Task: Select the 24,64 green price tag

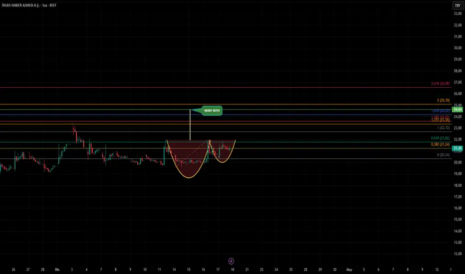Action: click(x=458, y=109)
